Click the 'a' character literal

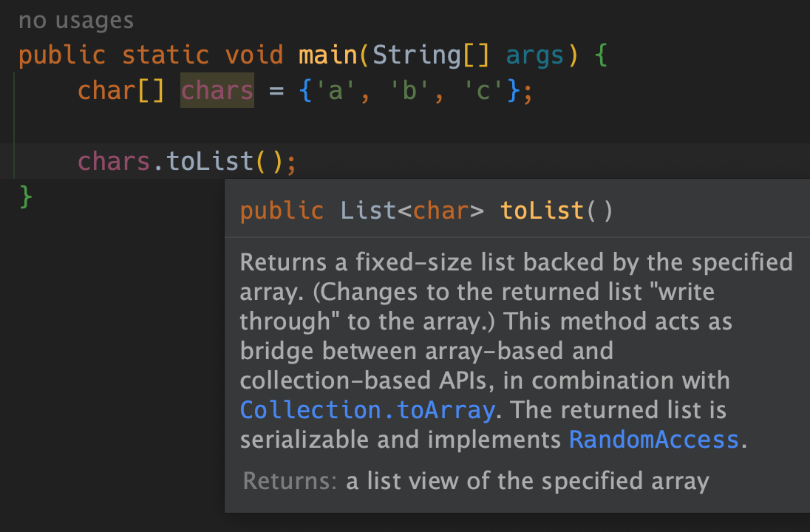click(336, 91)
